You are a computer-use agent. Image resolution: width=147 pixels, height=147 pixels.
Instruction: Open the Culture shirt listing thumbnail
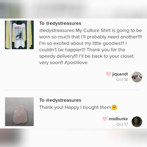click(x=19, y=35)
